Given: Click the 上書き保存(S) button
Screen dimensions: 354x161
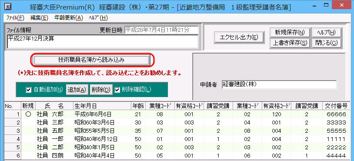Looking at the screenshot, I should coord(290,43).
